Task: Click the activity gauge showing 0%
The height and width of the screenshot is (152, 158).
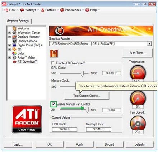Action: 138,98
